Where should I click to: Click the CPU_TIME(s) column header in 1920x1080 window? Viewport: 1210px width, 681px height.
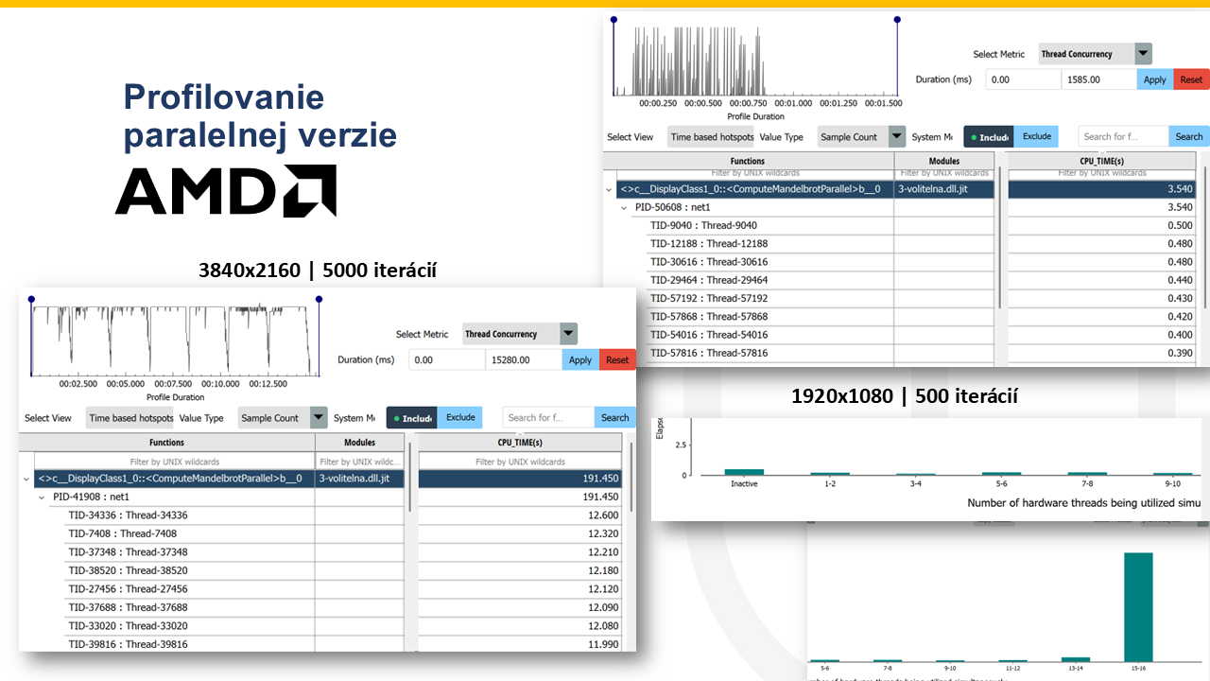pyautogui.click(x=1102, y=162)
